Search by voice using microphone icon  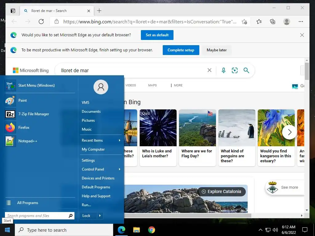[223, 70]
